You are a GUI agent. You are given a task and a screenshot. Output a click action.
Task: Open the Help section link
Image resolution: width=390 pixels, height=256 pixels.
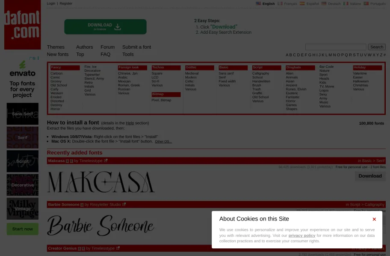coord(130,123)
